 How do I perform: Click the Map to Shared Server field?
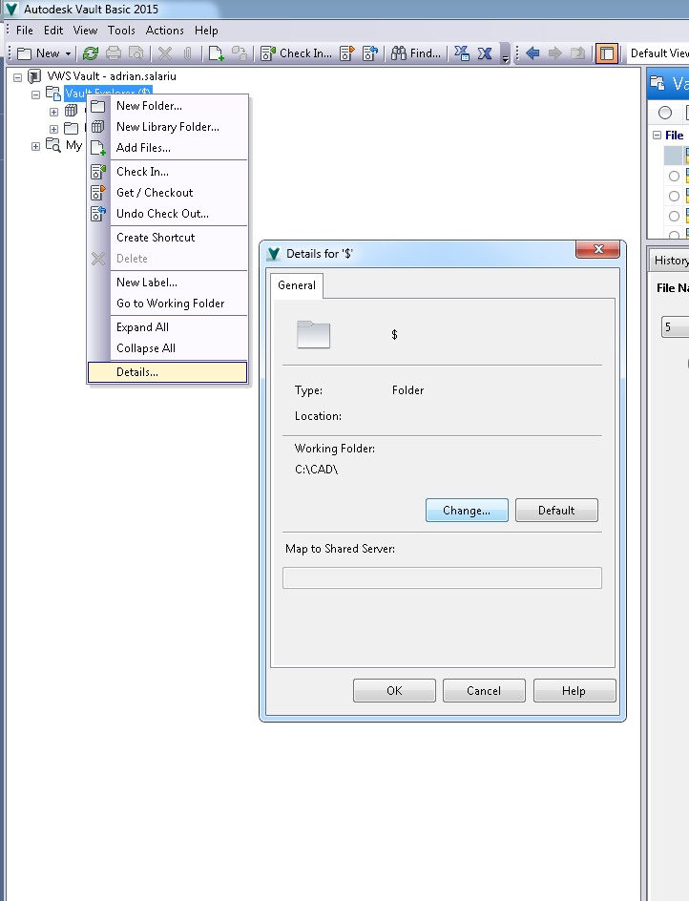(442, 578)
